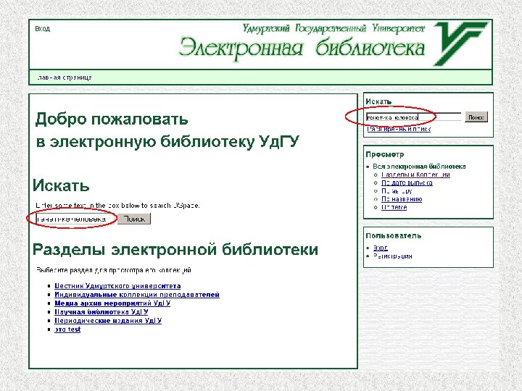Browse По названию
Screen dimensions: 522x391
coord(402,199)
